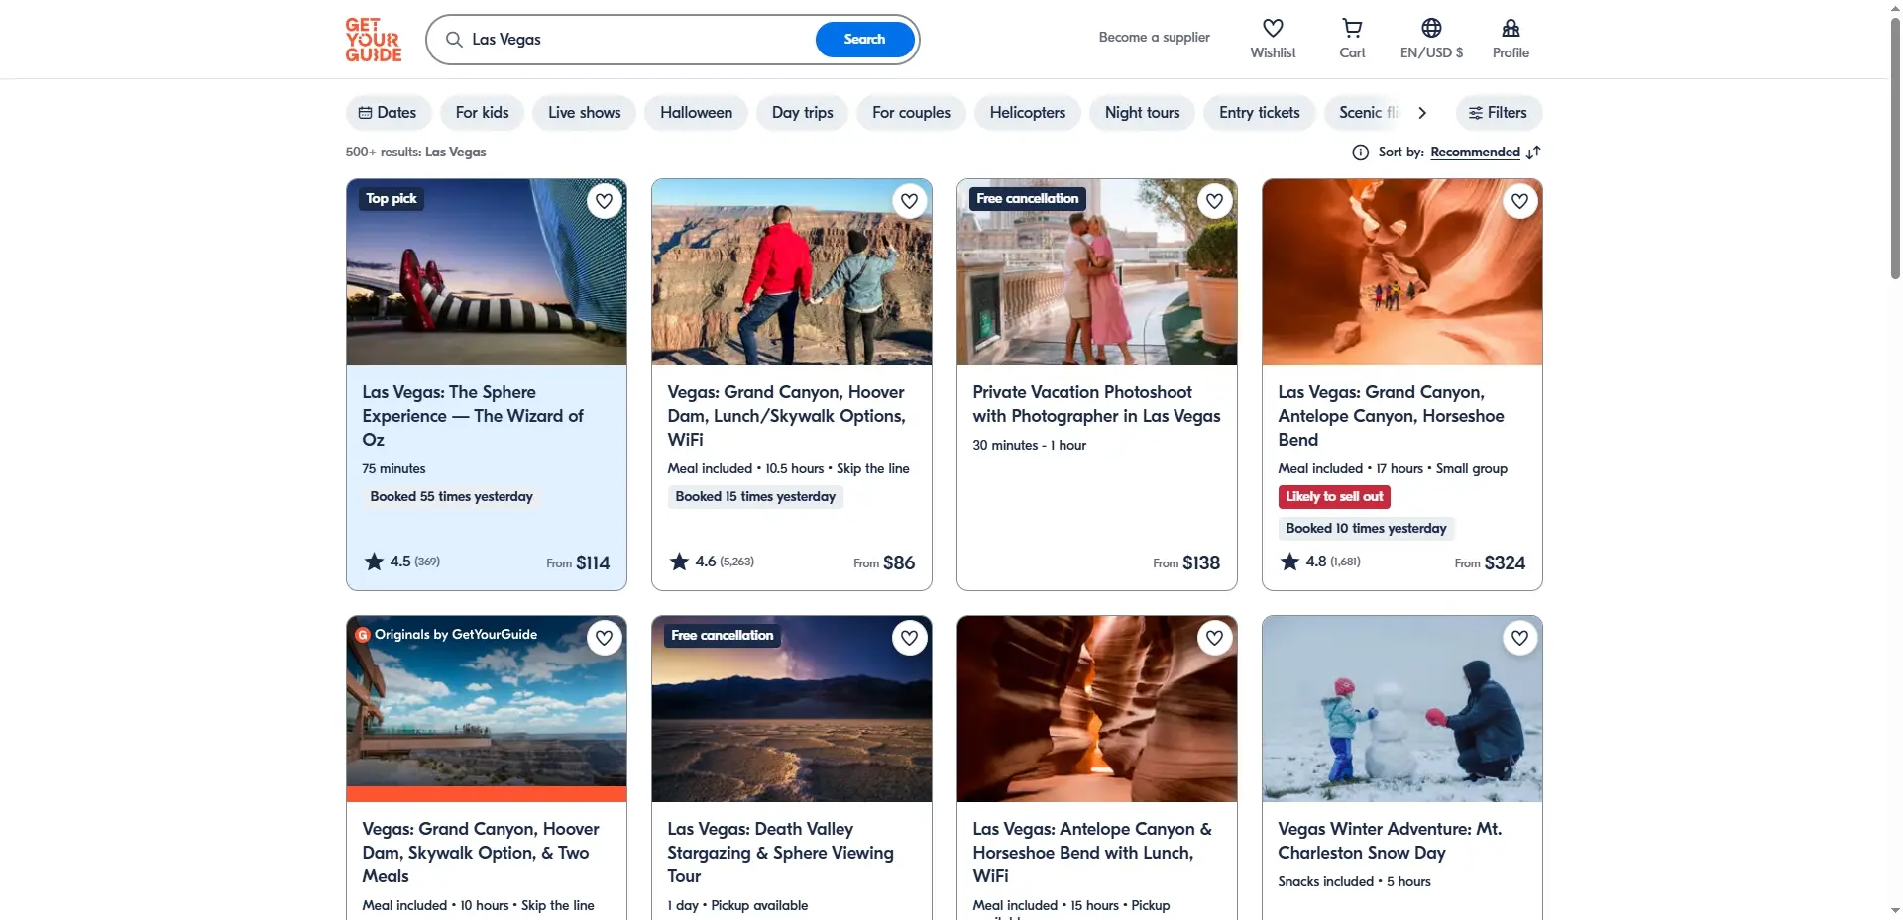
Task: Select the Helicopters filter chip
Action: (1027, 113)
